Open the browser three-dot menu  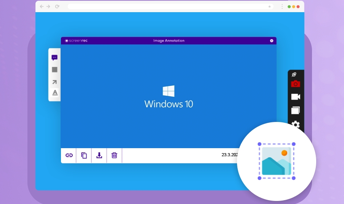point(282,6)
